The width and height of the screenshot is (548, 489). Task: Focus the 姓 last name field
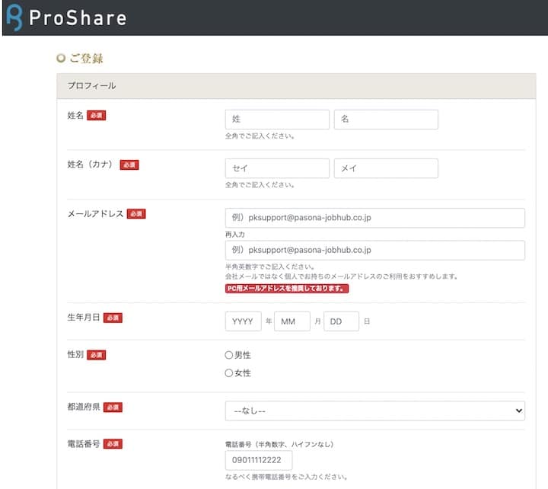tap(277, 120)
